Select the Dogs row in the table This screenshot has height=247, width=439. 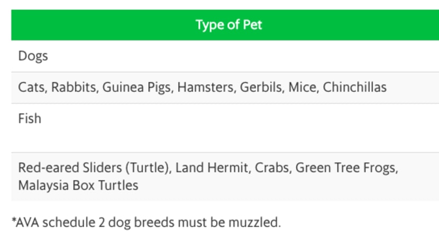[x=225, y=56]
